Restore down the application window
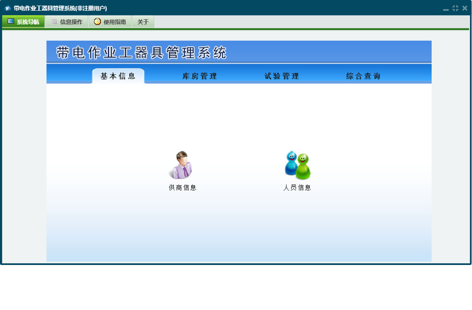The image size is (472, 310). [455, 8]
